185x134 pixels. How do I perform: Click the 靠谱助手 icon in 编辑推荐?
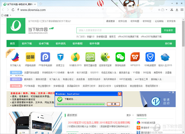(138, 128)
